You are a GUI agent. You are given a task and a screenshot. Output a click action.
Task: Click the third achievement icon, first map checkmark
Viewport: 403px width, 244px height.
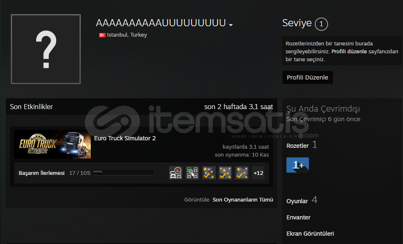click(209, 173)
